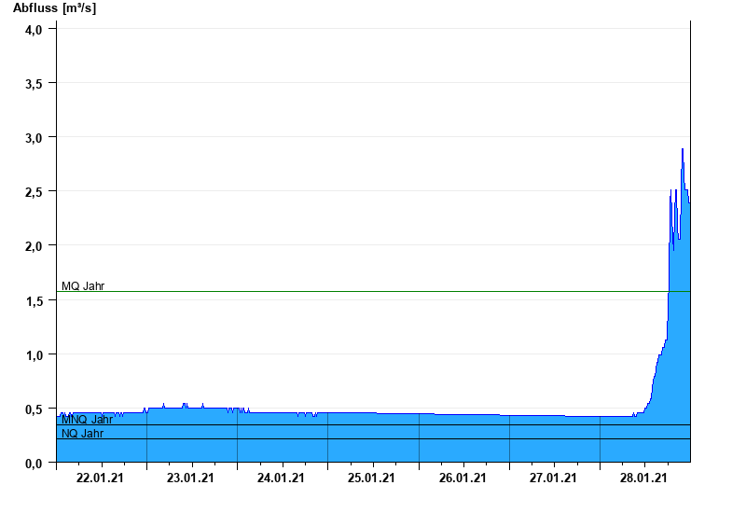The height and width of the screenshot is (513, 746).
Task: Click the 0,0 origin axis label
Action: (x=35, y=463)
